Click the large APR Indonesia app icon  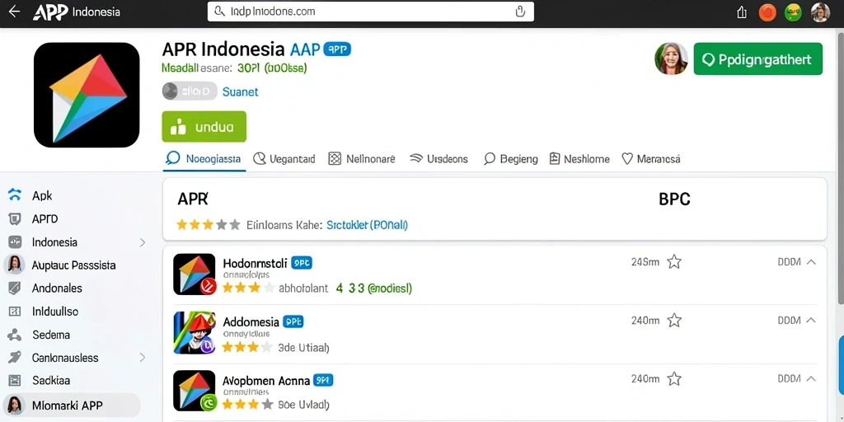pos(87,95)
